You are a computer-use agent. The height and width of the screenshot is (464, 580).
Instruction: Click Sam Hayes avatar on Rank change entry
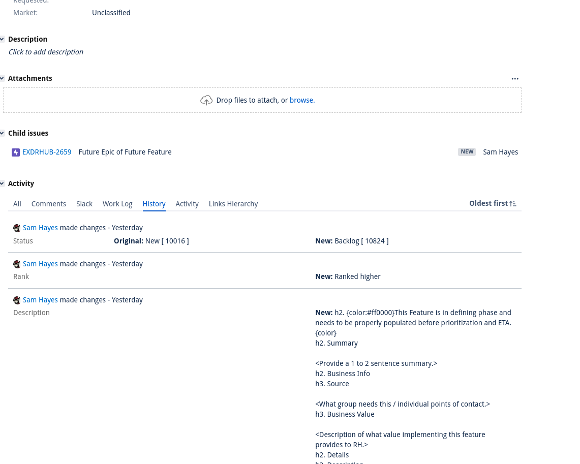[17, 264]
